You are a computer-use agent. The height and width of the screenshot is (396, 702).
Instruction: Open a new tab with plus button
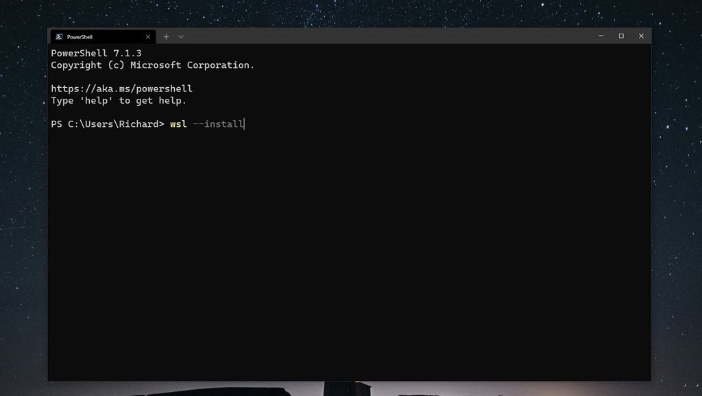[166, 37]
